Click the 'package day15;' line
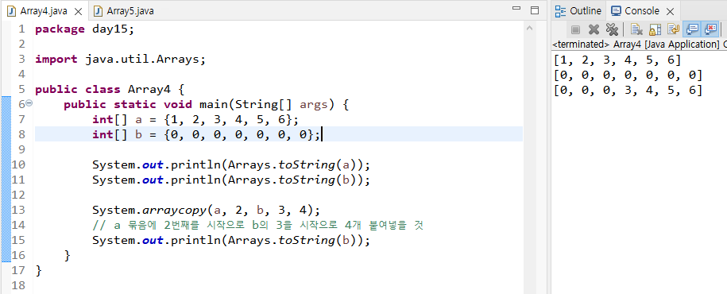The width and height of the screenshot is (727, 294). pyautogui.click(x=84, y=29)
